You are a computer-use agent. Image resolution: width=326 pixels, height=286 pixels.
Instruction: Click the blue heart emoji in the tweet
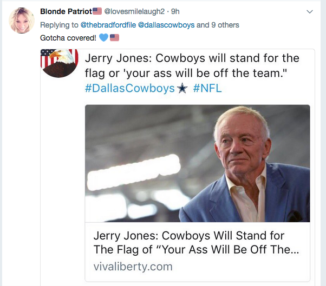click(105, 38)
